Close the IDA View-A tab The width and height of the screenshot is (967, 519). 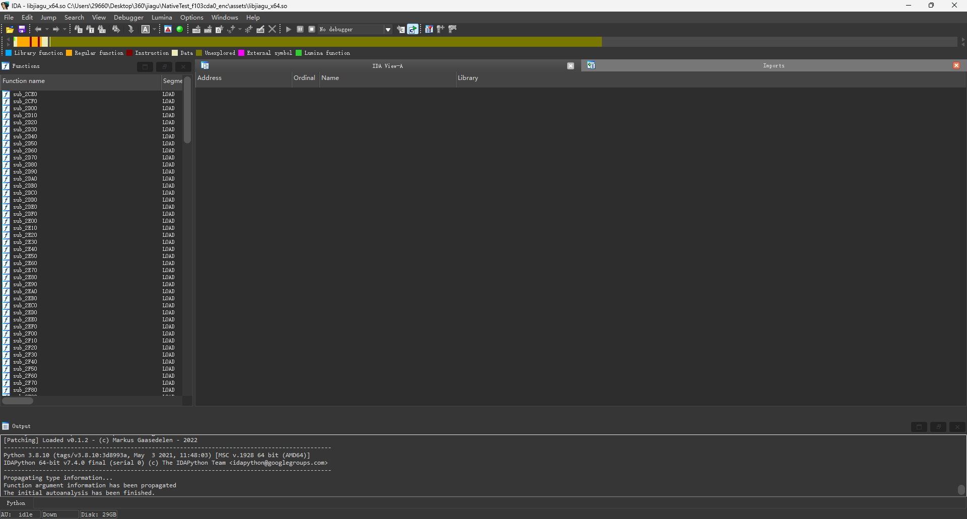571,66
